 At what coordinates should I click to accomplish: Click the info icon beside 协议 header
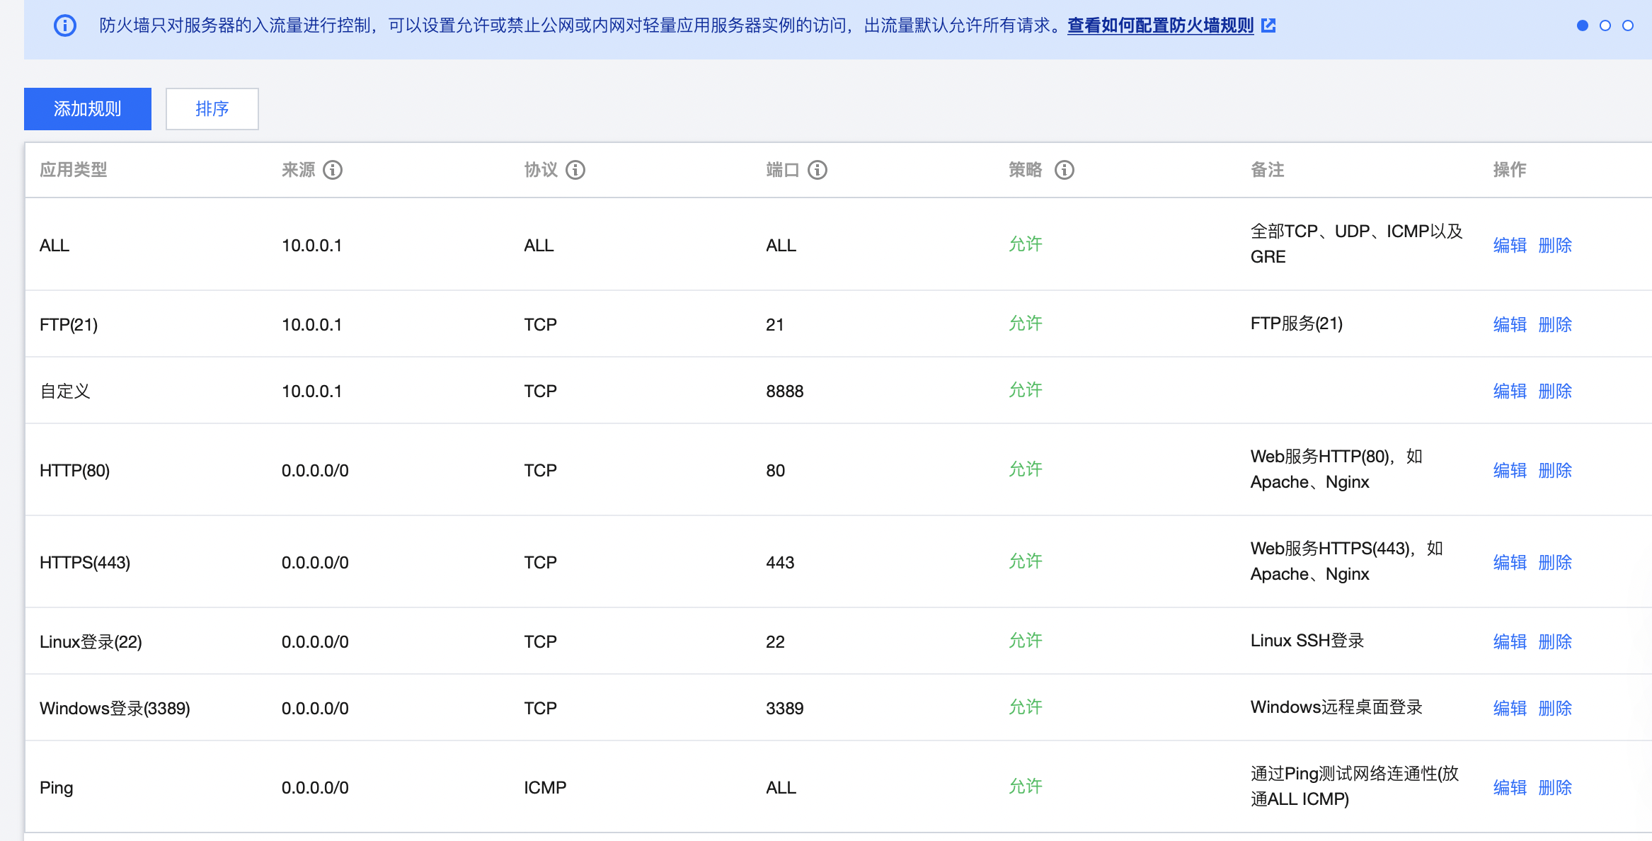(x=575, y=170)
